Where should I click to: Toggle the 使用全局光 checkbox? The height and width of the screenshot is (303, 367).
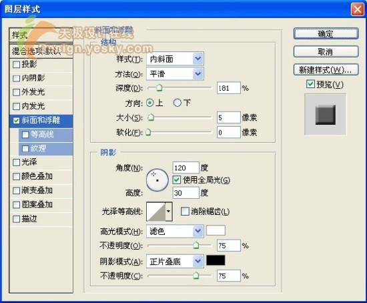[177, 180]
